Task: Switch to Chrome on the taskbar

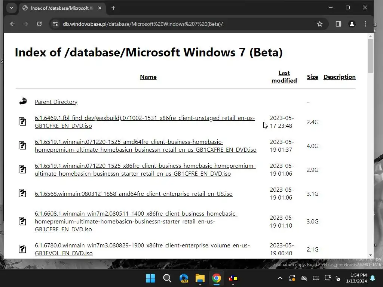Action: 217,278
